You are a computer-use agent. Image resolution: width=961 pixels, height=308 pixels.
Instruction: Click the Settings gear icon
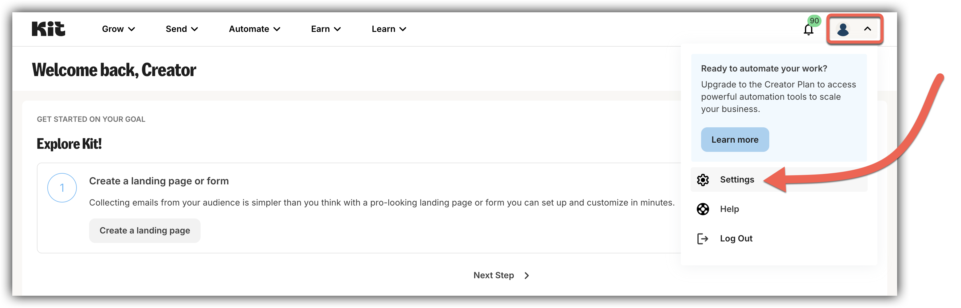click(703, 180)
